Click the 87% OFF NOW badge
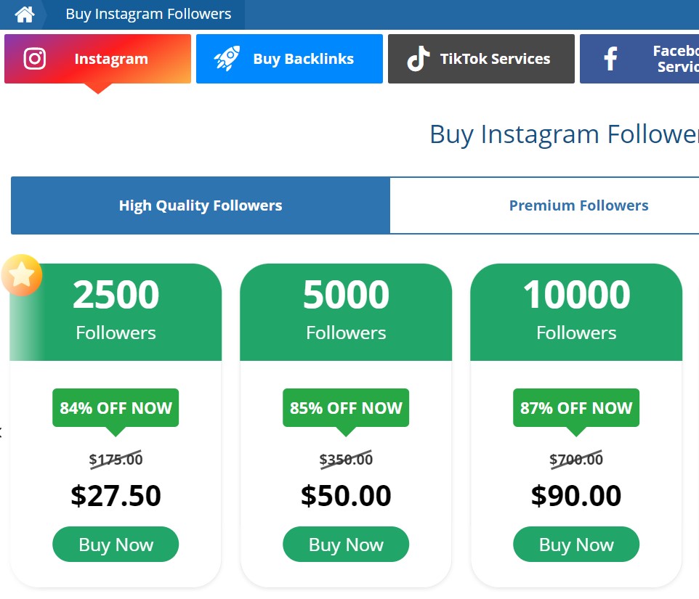 (x=576, y=408)
